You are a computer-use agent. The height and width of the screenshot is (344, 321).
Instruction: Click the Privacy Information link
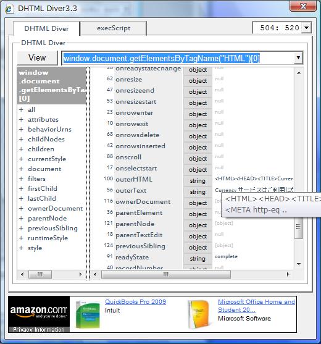39,330
